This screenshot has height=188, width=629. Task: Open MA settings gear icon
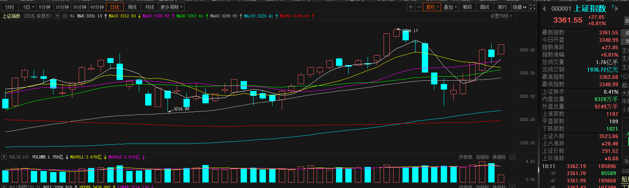65,16
